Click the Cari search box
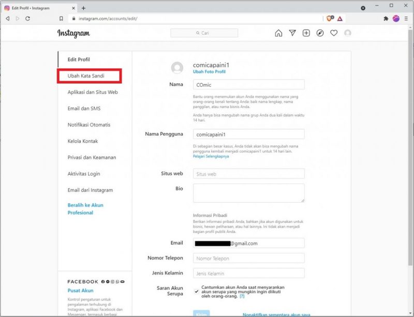This screenshot has height=317, width=414. pos(204,33)
